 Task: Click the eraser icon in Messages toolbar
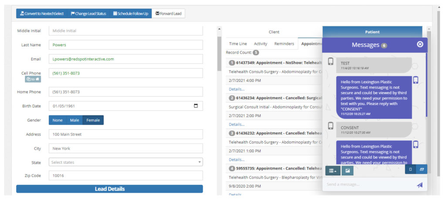tap(422, 169)
